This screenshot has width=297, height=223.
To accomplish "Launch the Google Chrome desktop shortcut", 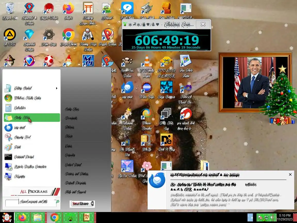I will tap(68, 37).
